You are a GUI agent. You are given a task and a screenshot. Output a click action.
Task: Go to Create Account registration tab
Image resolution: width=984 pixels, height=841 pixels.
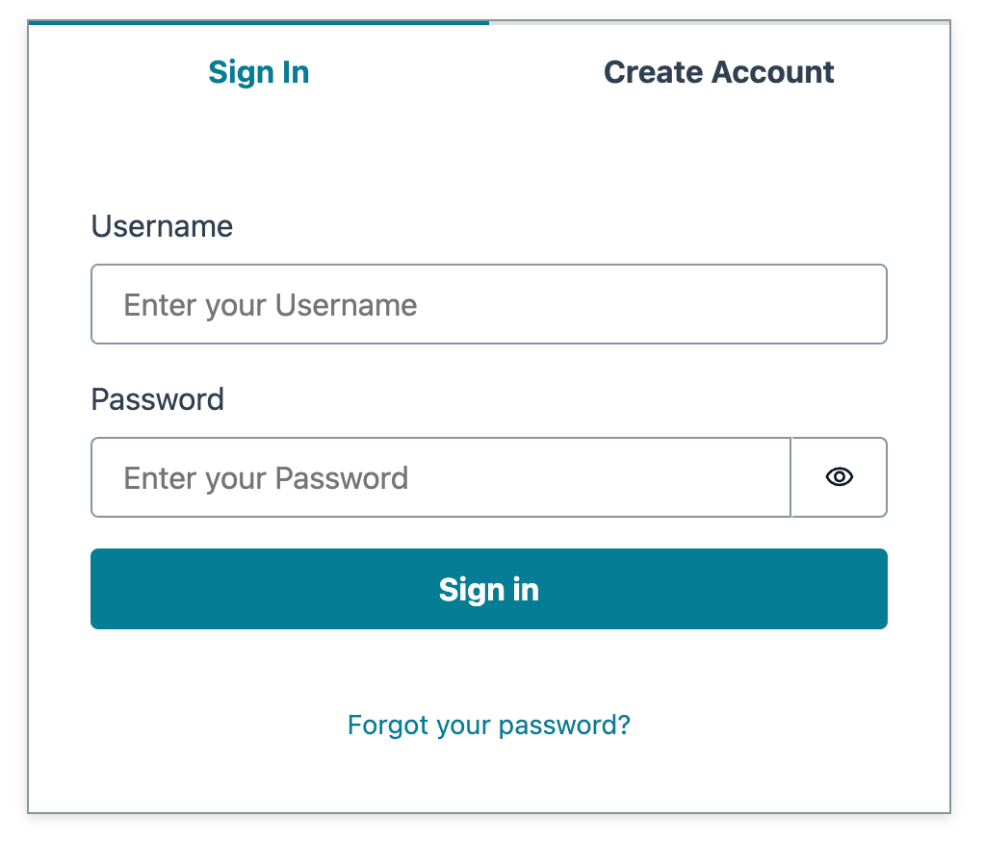719,72
